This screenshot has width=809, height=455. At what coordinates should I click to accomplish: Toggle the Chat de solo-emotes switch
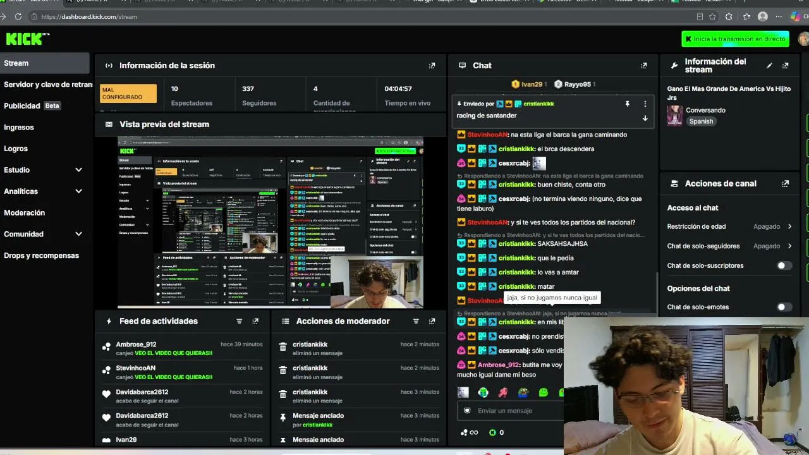784,307
